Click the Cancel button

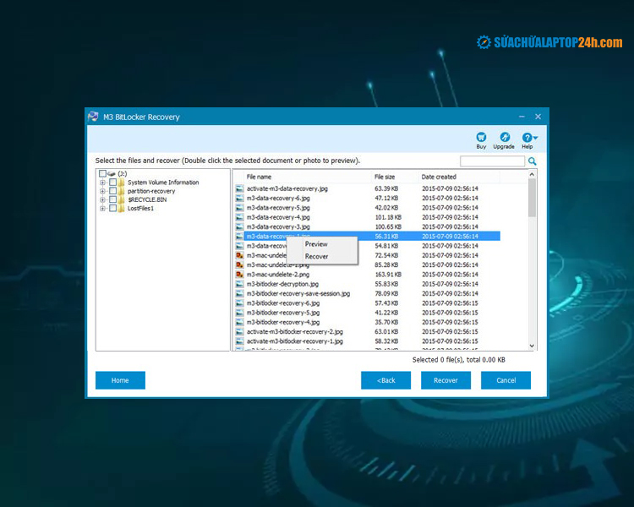tap(506, 380)
